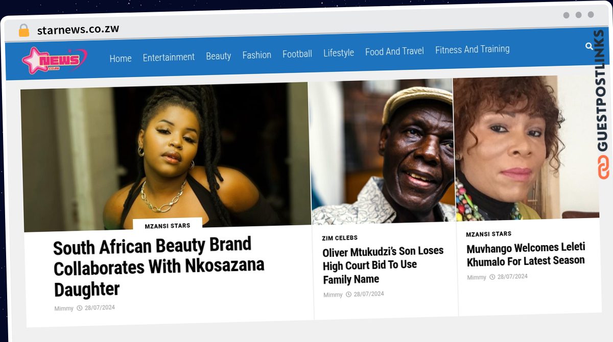Click the clock icon under Muvhango article
613x342 pixels.
pos(492,277)
